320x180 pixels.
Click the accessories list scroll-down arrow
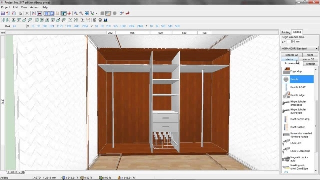(x=316, y=171)
